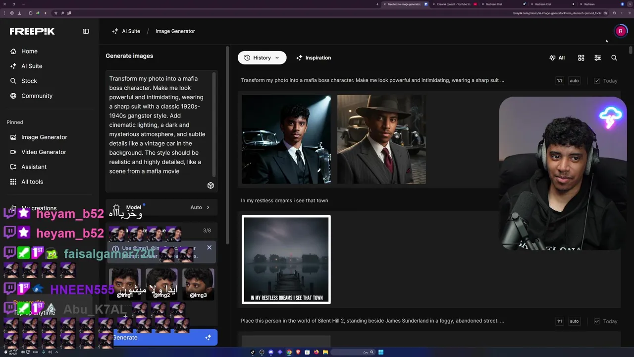
Task: Click the taskbar search box
Action: [x=353, y=352]
